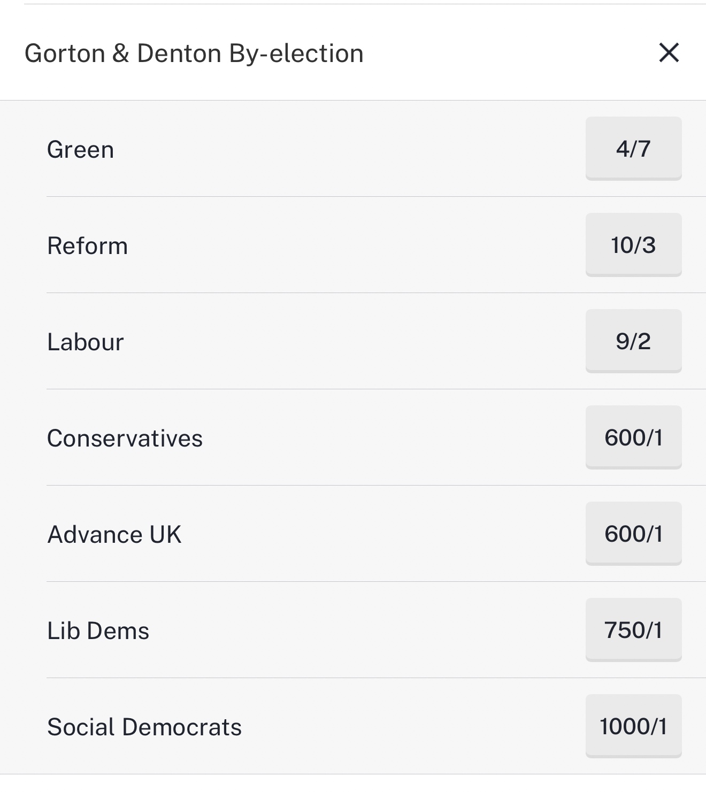
Task: Tap the Advance UK label
Action: click(x=114, y=535)
